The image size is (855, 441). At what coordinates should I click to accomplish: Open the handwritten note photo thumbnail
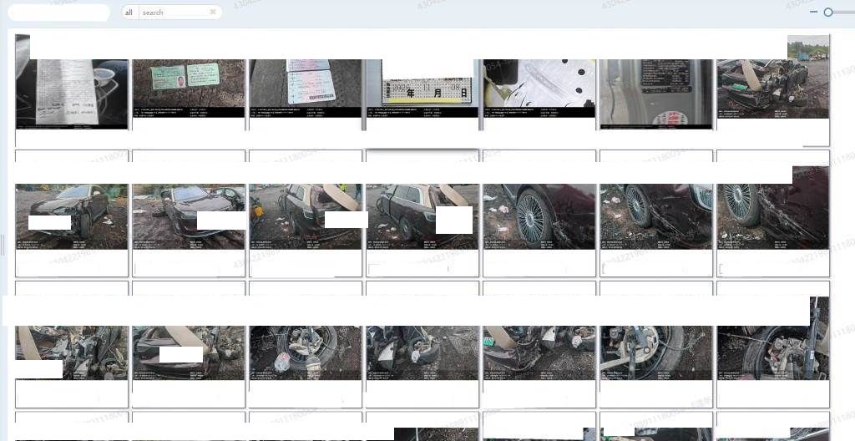[x=72, y=94]
